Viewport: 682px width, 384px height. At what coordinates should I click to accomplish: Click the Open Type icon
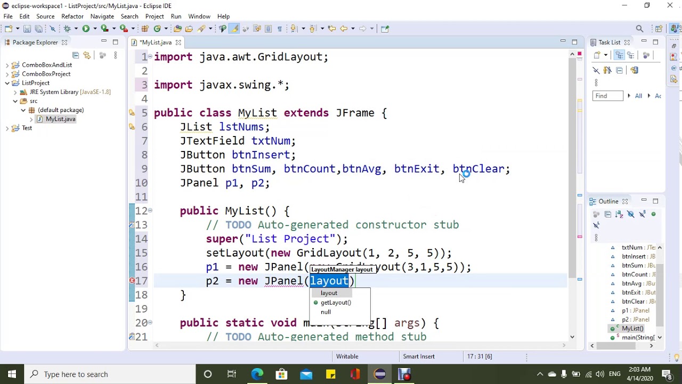(x=177, y=28)
